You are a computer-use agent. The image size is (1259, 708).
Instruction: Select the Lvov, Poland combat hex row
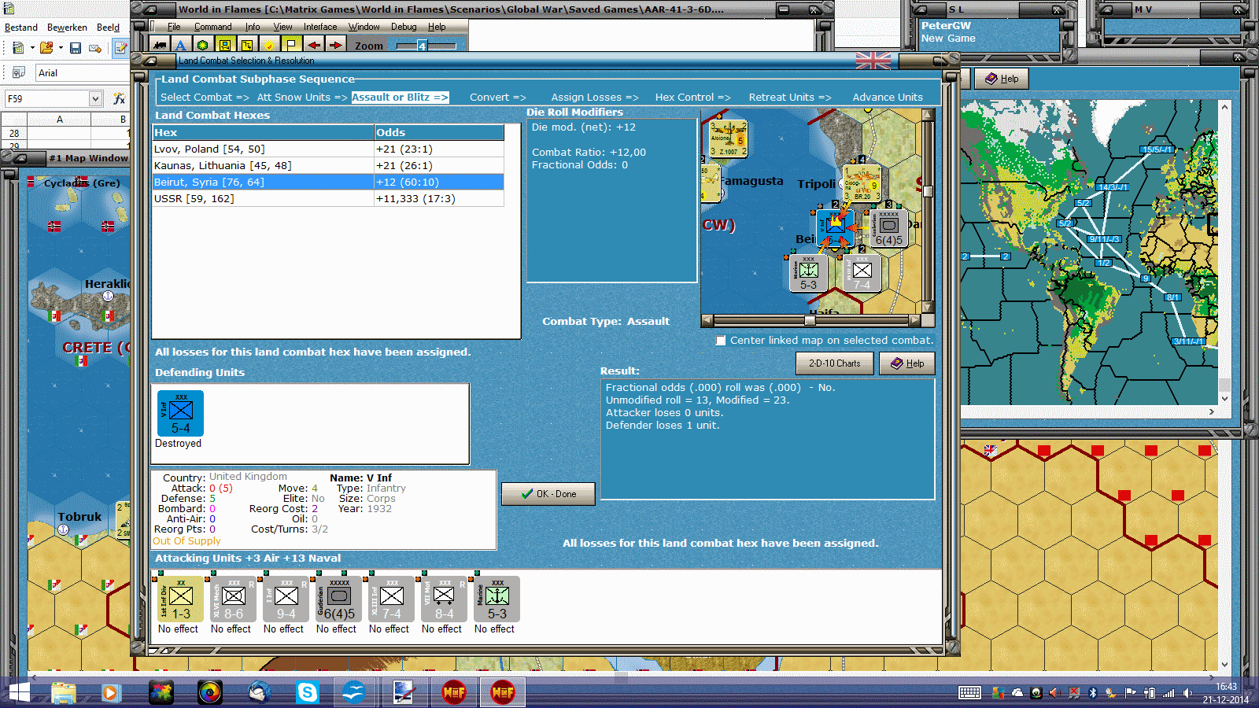(328, 149)
